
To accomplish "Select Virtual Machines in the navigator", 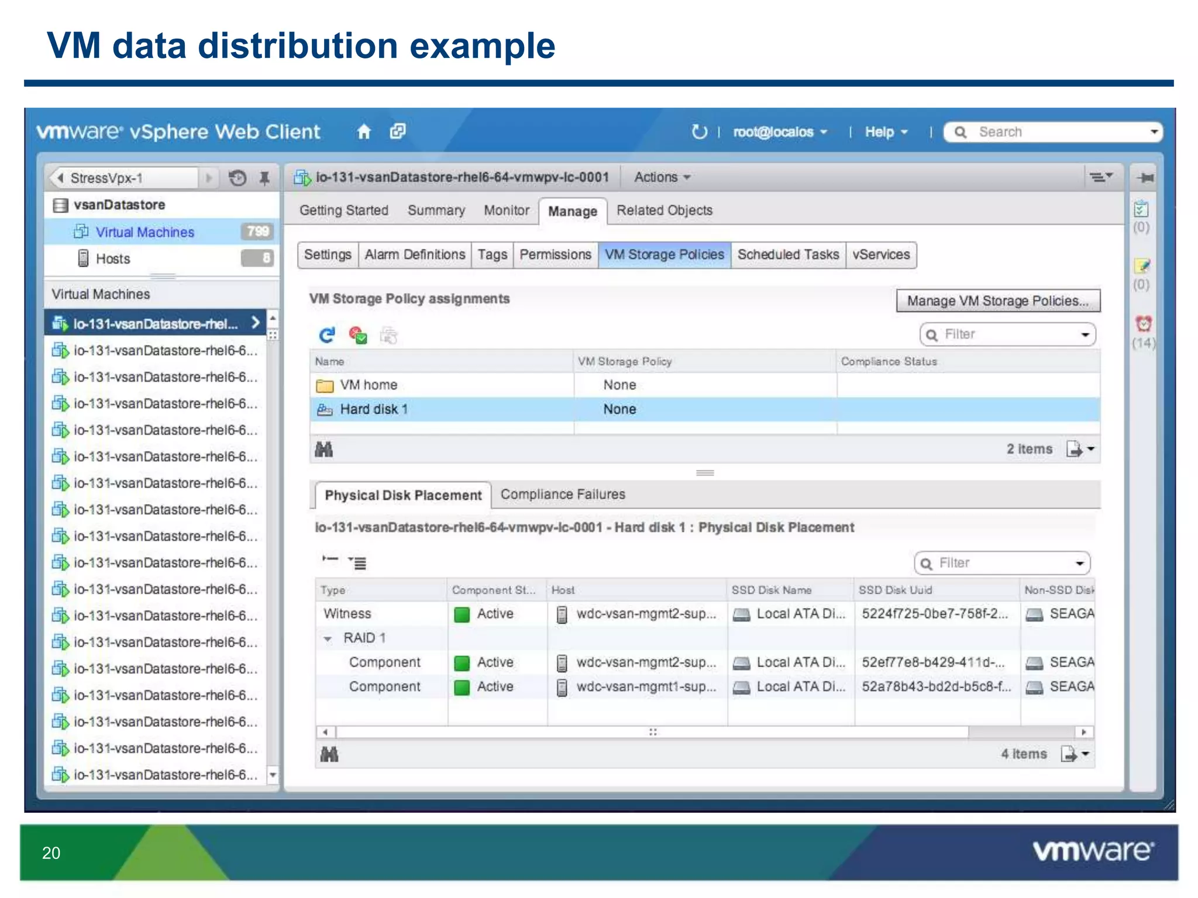I will click(161, 232).
